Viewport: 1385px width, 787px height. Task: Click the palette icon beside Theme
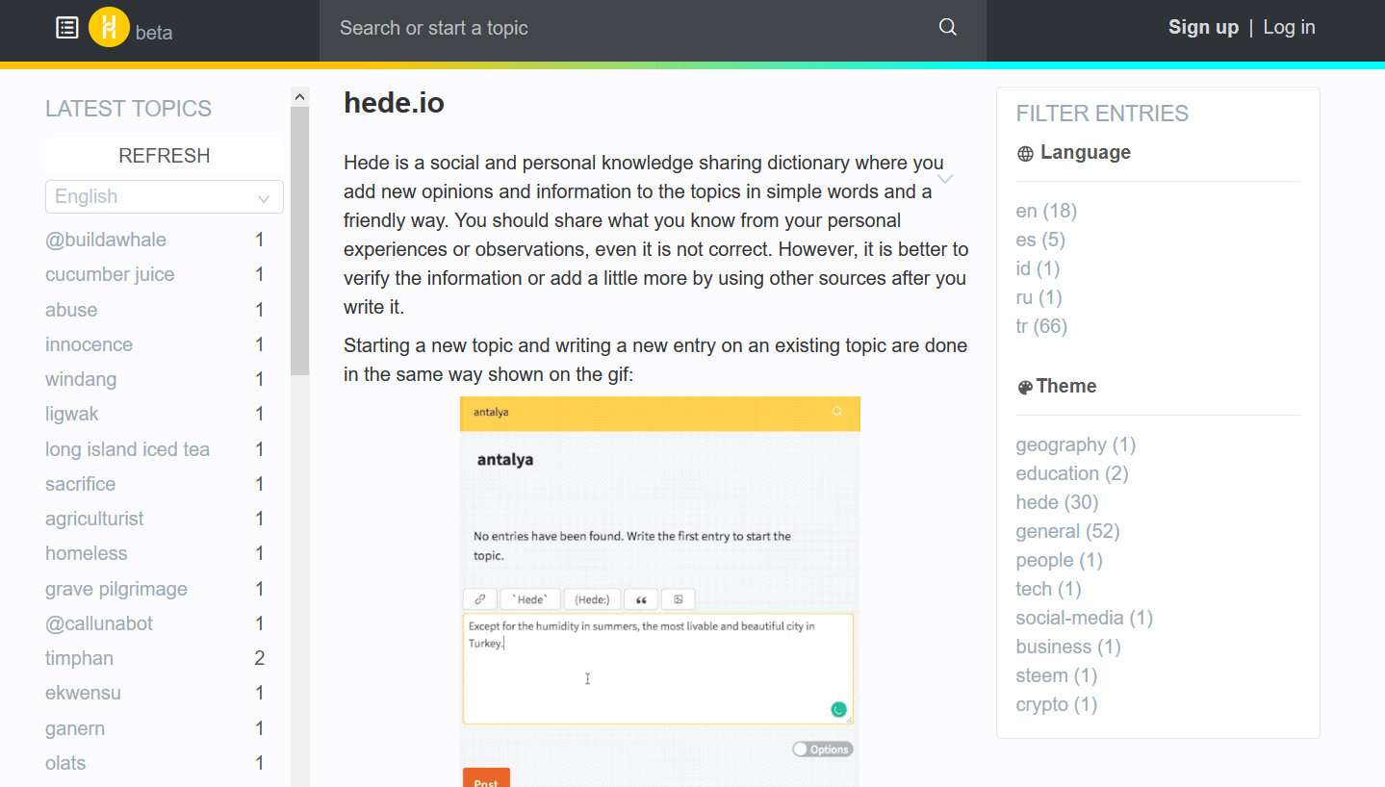[1025, 388]
